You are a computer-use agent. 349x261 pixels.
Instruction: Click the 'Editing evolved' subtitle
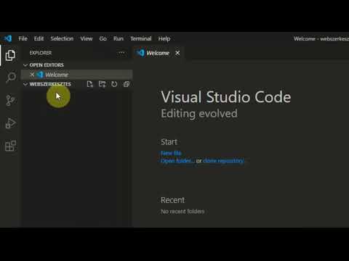[x=199, y=114]
